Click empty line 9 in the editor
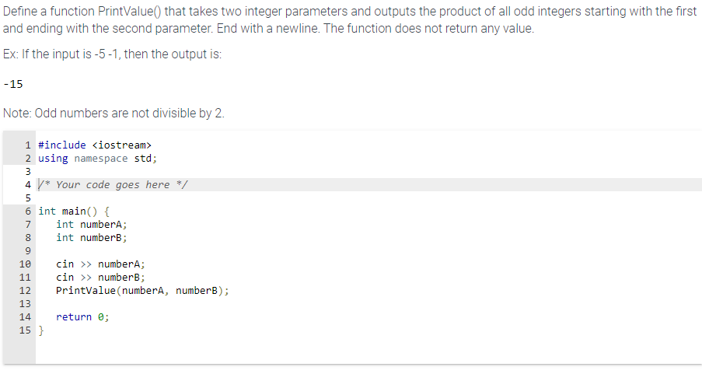The image size is (702, 374). pos(368,251)
